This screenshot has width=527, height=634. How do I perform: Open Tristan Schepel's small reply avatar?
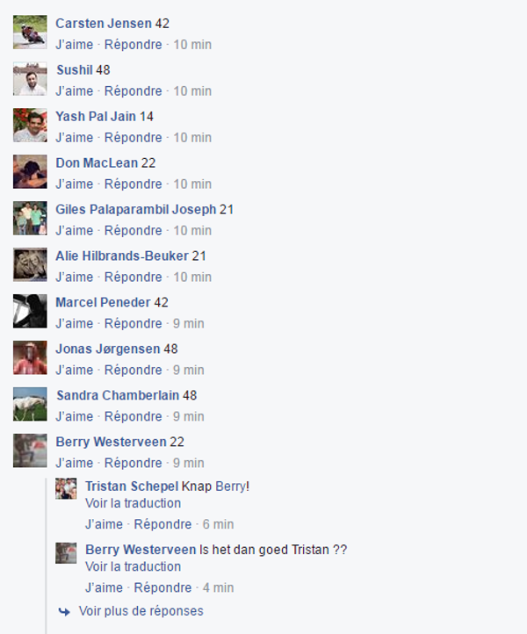coord(66,488)
